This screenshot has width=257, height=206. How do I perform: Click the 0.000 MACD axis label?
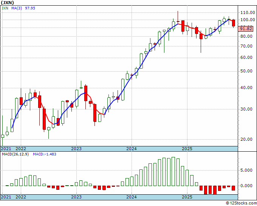246,186
